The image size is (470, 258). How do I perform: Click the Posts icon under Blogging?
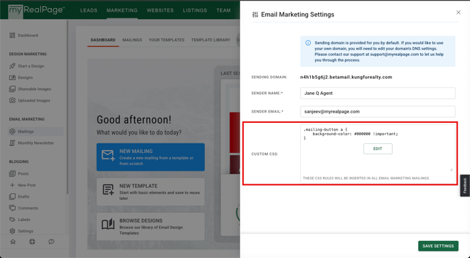click(x=12, y=173)
